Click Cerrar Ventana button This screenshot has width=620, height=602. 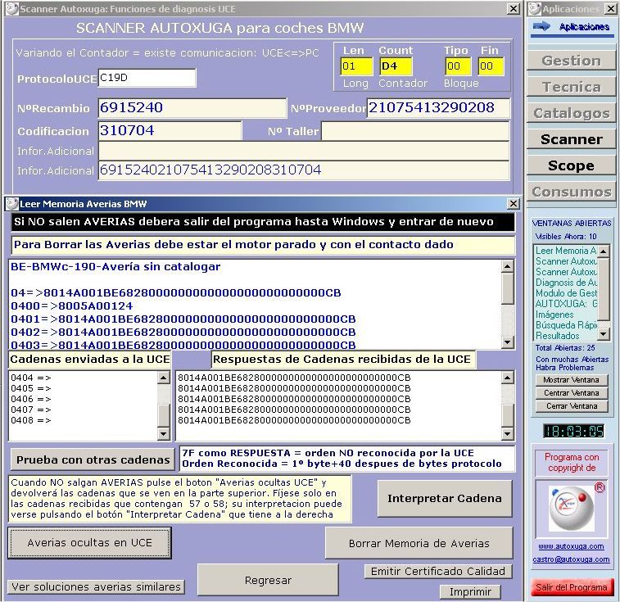pyautogui.click(x=572, y=405)
